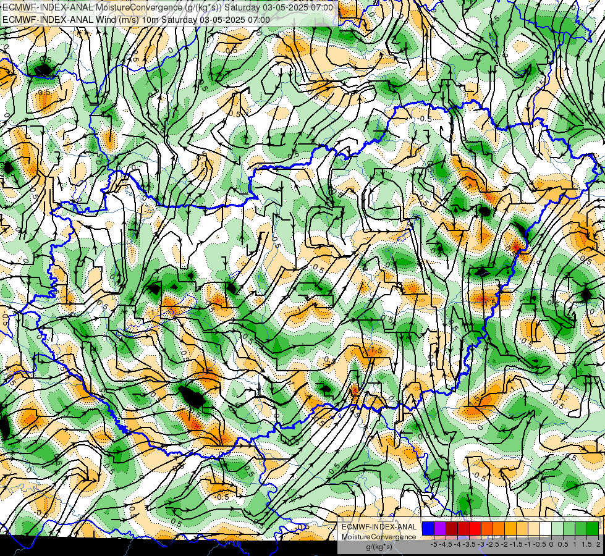
Task: Select the light green swatch, 0.5 to 1
Action: [570, 529]
